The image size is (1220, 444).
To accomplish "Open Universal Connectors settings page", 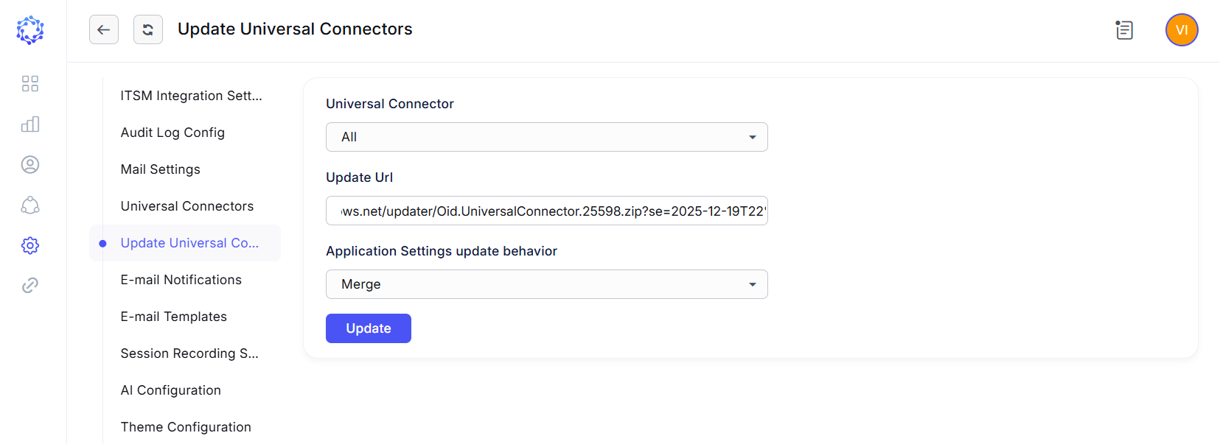I will coord(187,206).
